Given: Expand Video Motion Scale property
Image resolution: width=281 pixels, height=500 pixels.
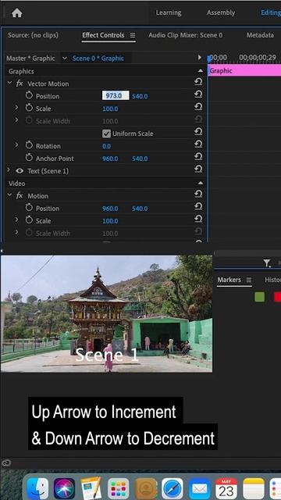Looking at the screenshot, I should (x=16, y=220).
